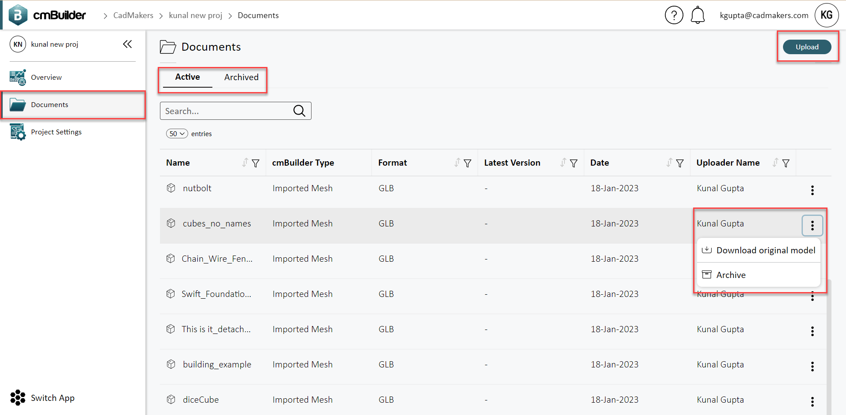Click Kunal Gupta in nutbolt row
The height and width of the screenshot is (415, 846).
pos(720,188)
